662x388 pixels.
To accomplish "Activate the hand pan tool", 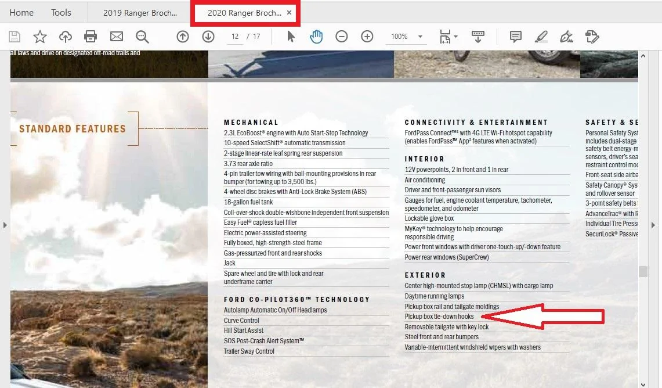I will point(316,37).
